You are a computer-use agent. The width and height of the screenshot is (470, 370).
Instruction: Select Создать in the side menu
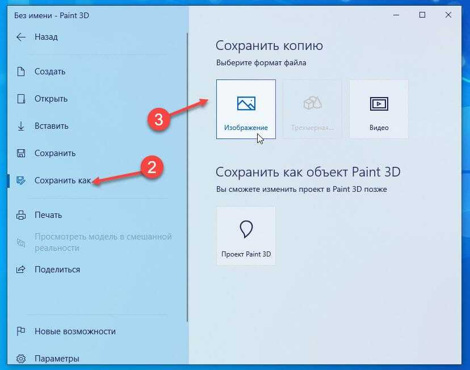point(50,72)
